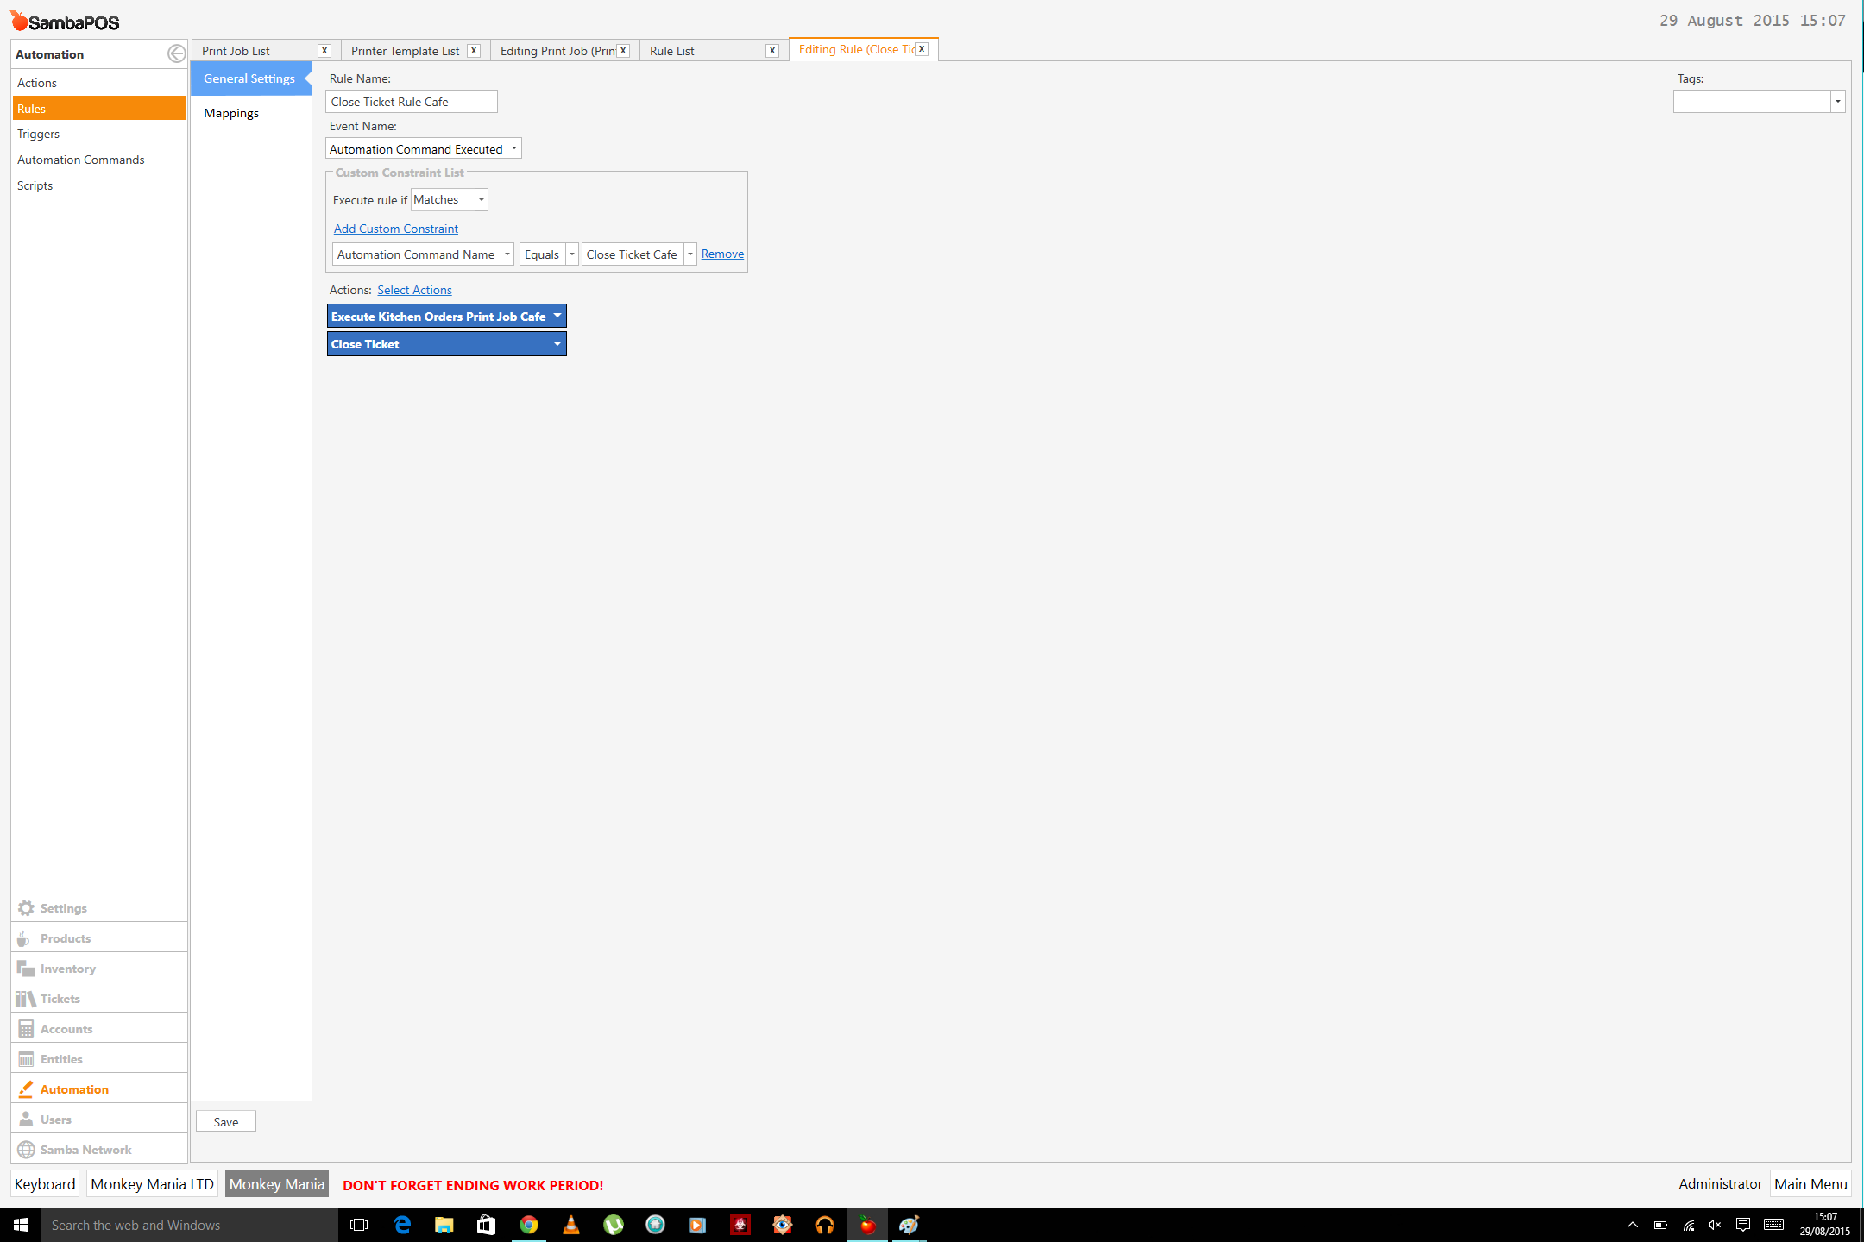Image resolution: width=1864 pixels, height=1242 pixels.
Task: Open the Tickets section icon
Action: 26,999
